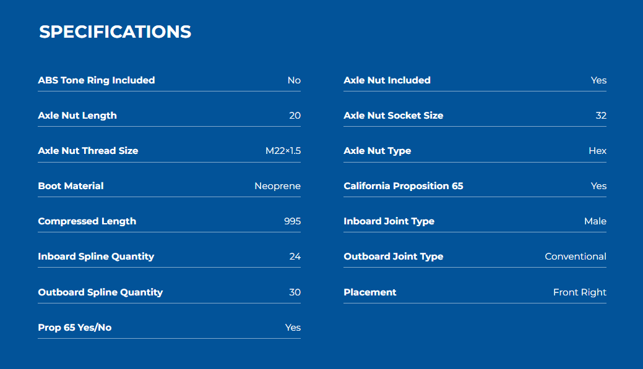Click the Axle Nut Included label
The width and height of the screenshot is (643, 369).
(387, 80)
